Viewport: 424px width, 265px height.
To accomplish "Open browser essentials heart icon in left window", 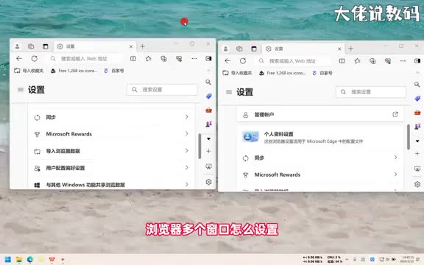I will [179, 58].
